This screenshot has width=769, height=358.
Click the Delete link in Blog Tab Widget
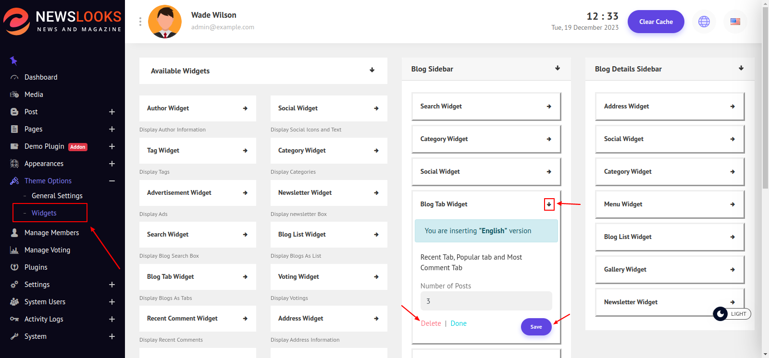coord(431,323)
